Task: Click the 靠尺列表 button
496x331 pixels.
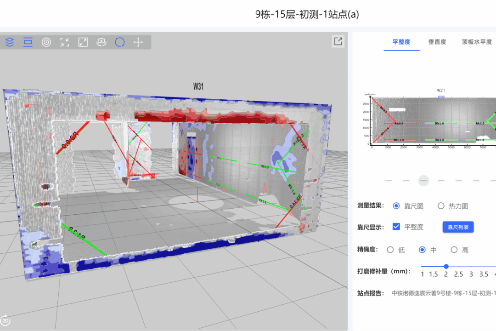Action: [458, 227]
